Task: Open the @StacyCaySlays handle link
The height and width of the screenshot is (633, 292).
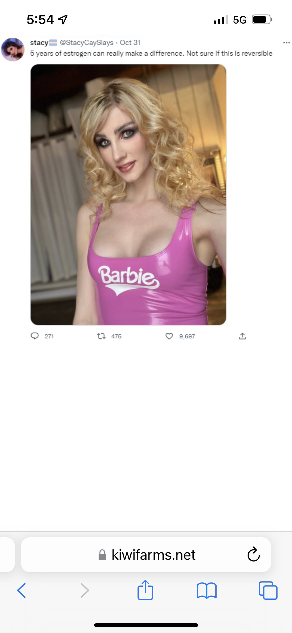Action: tap(87, 43)
